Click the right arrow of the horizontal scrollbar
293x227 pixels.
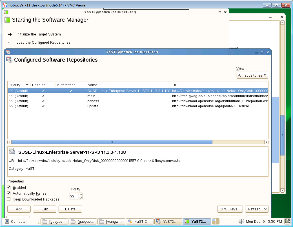tap(266, 142)
